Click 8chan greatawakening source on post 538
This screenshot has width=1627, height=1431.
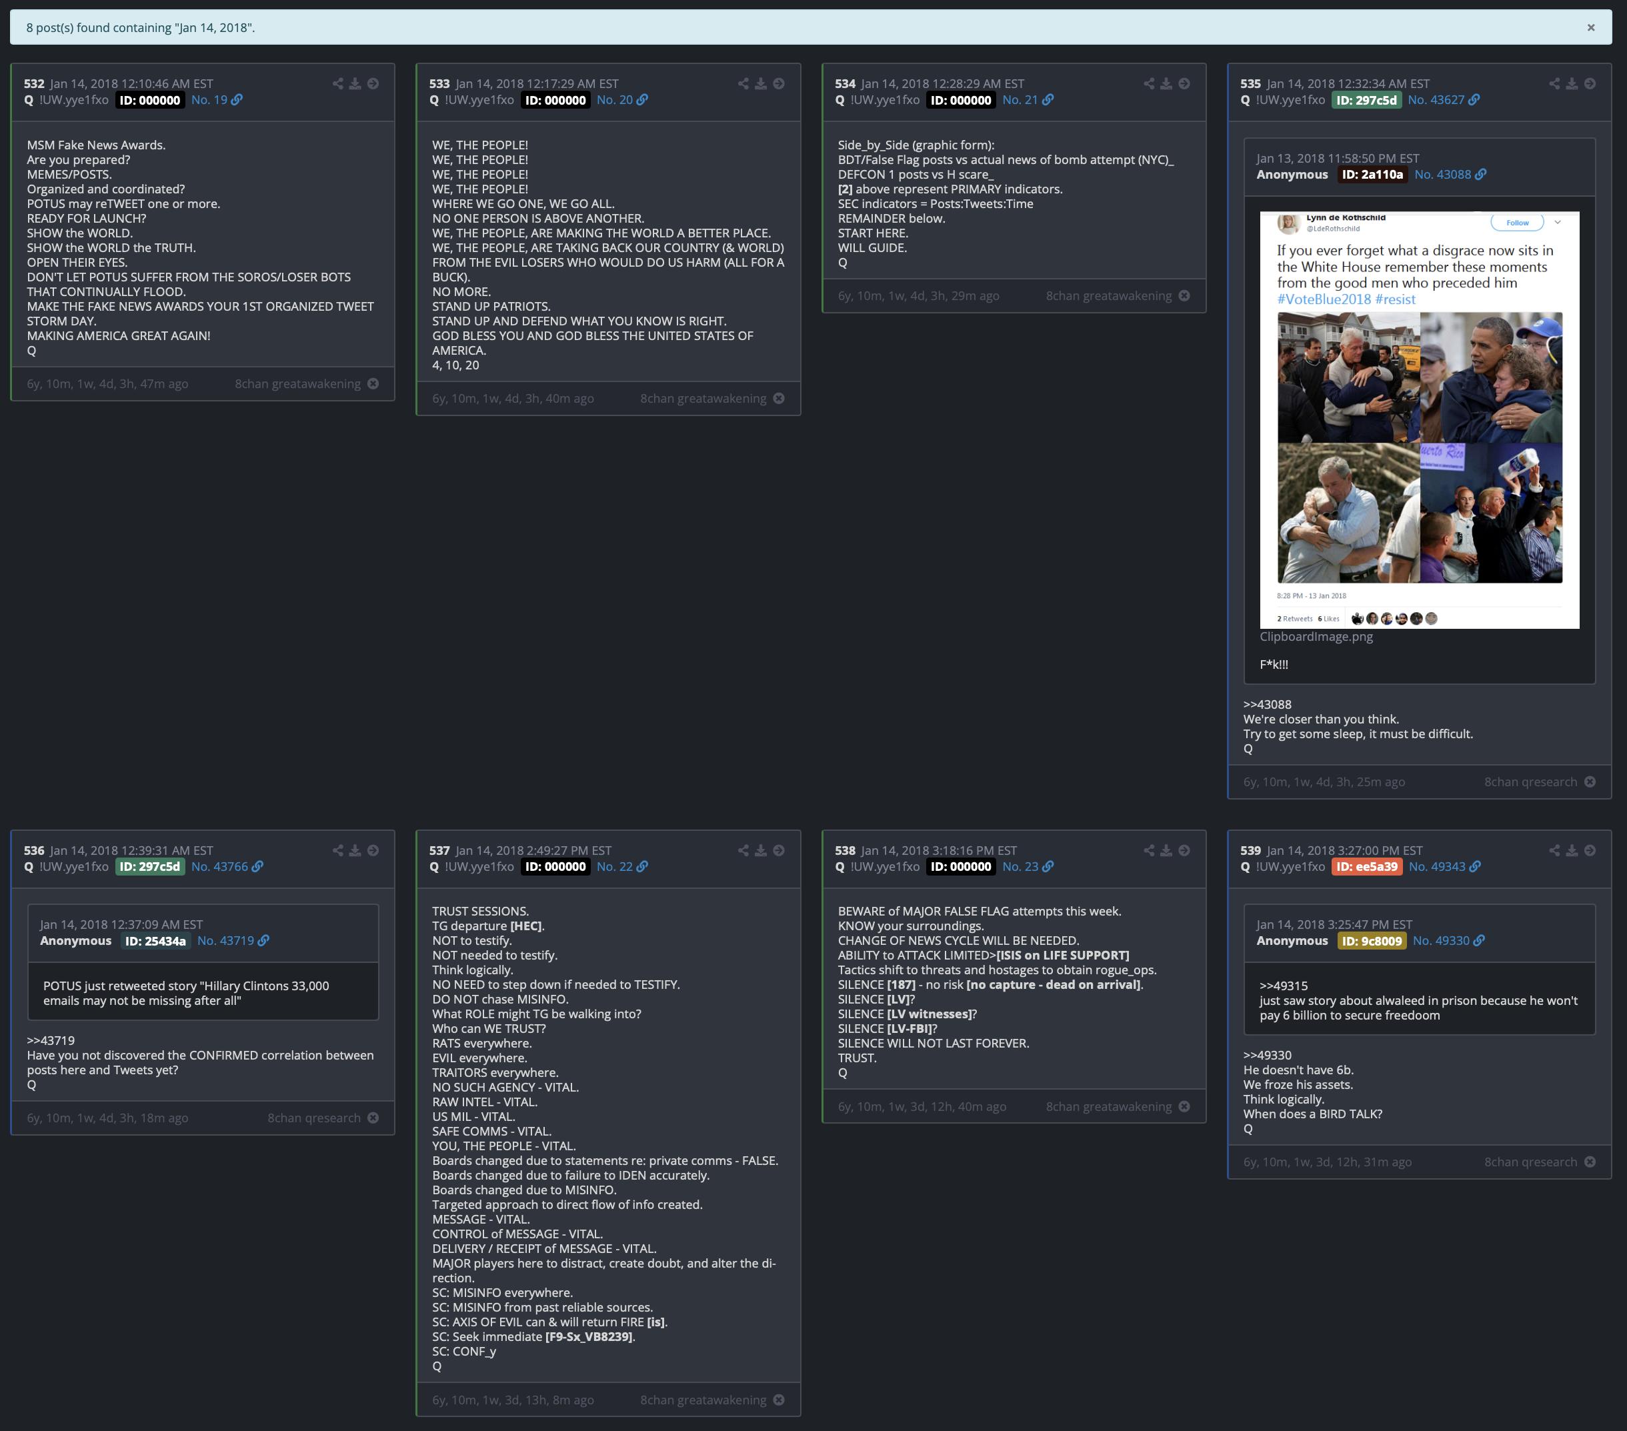tap(1108, 1107)
